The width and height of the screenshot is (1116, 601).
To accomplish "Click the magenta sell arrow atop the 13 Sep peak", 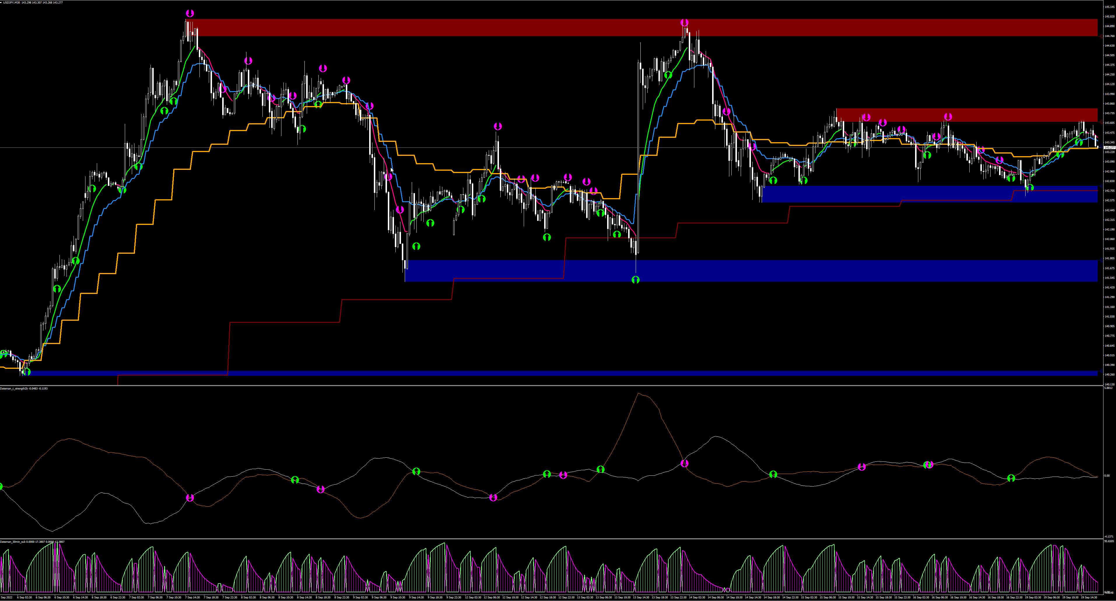I will 684,23.
